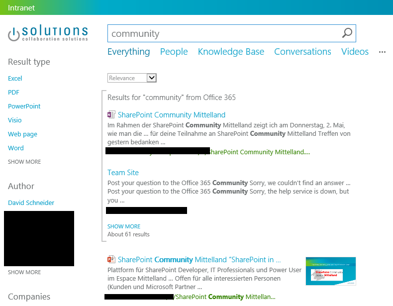
Task: Expand more Author filter options
Action: (x=24, y=272)
